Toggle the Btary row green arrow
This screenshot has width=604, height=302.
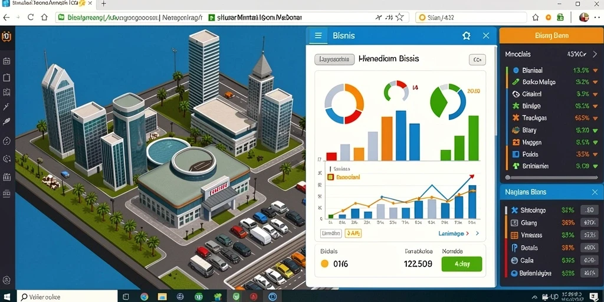pyautogui.click(x=596, y=130)
